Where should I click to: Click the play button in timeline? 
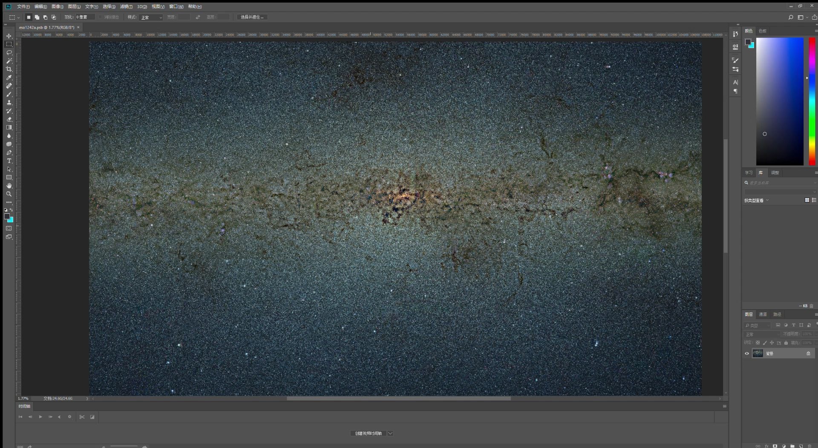[40, 417]
